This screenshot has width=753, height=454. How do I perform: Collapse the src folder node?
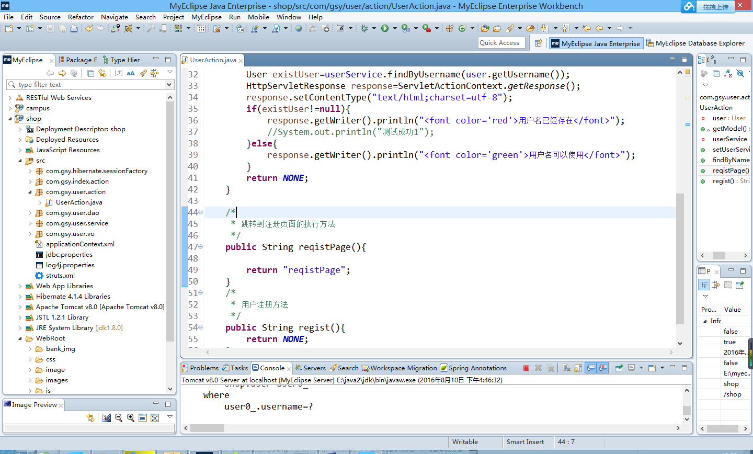tap(20, 161)
